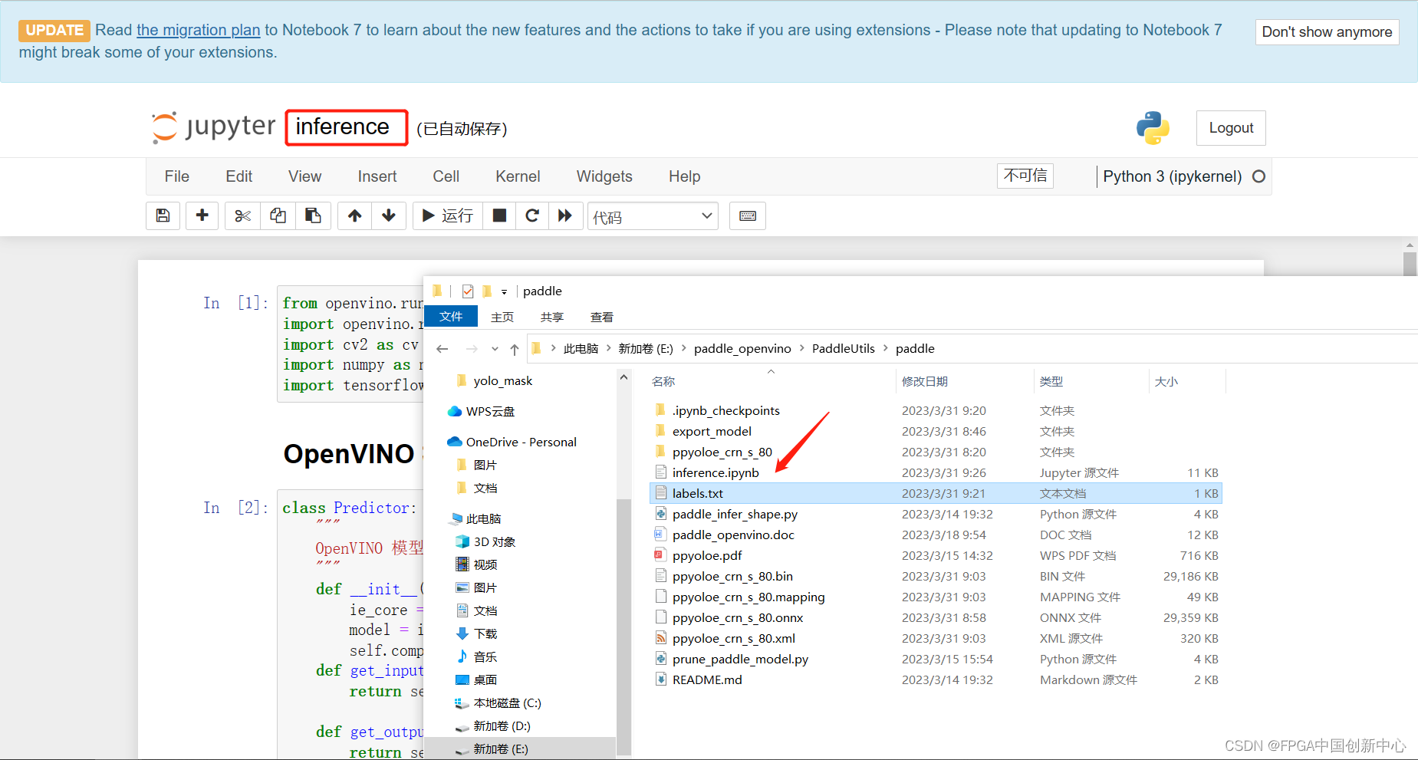Click 新加卷 (E:) in the address breadcrumb
The height and width of the screenshot is (760, 1418).
point(646,348)
